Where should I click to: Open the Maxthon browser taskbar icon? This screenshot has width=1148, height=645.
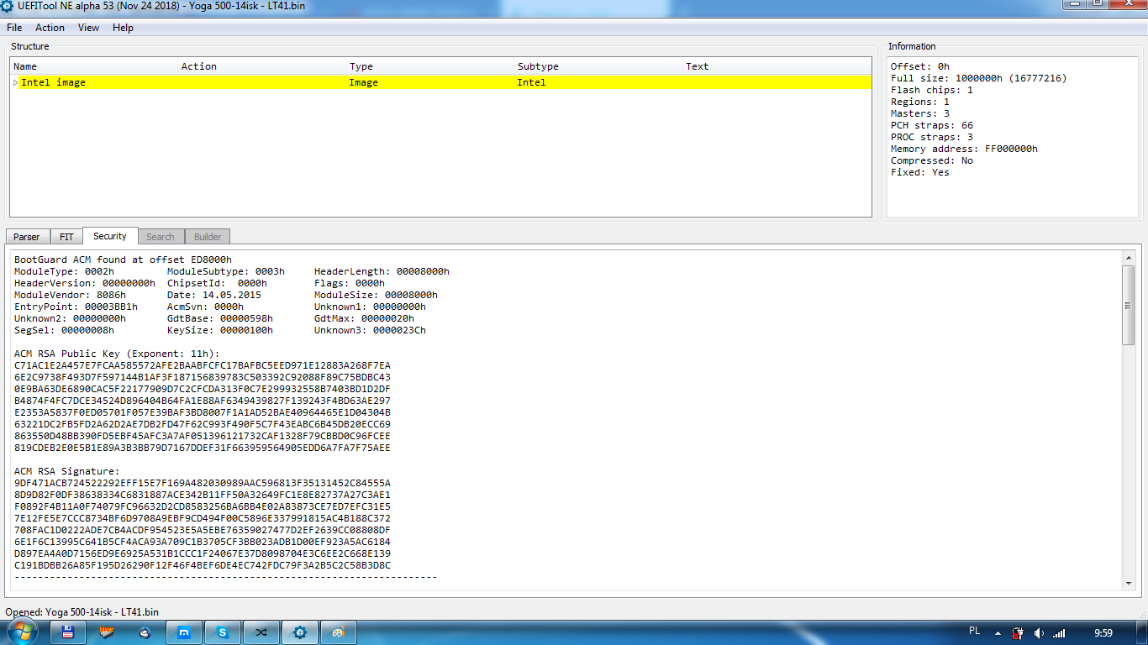coord(184,632)
